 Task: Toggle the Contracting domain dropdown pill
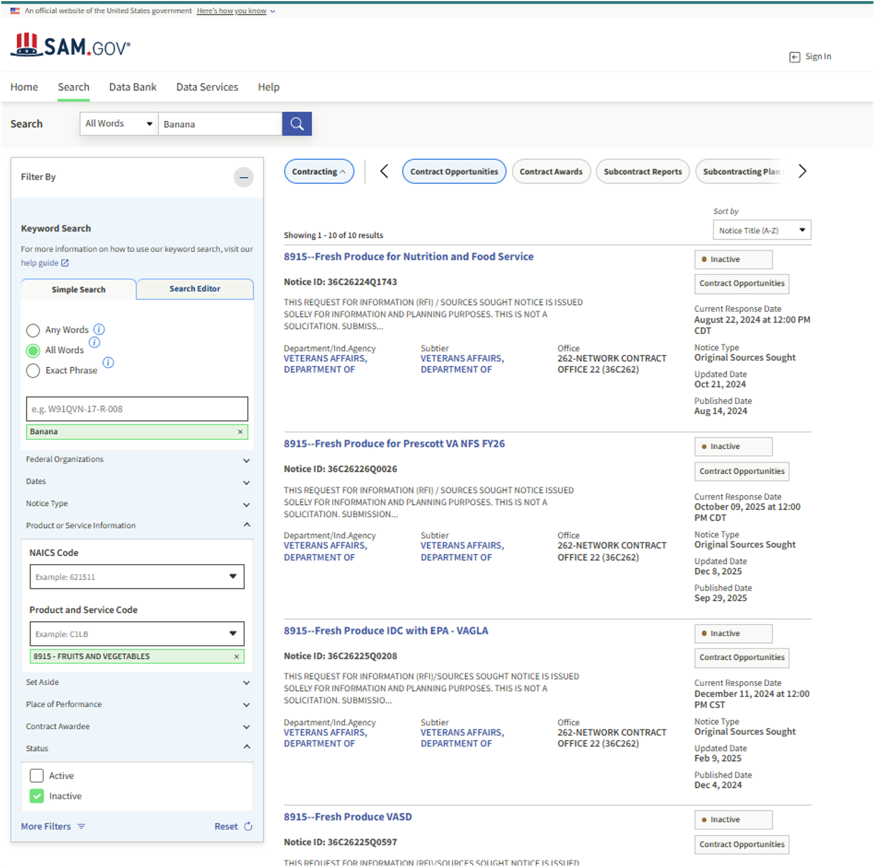(319, 172)
